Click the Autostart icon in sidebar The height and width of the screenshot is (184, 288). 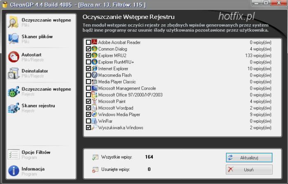(14, 57)
